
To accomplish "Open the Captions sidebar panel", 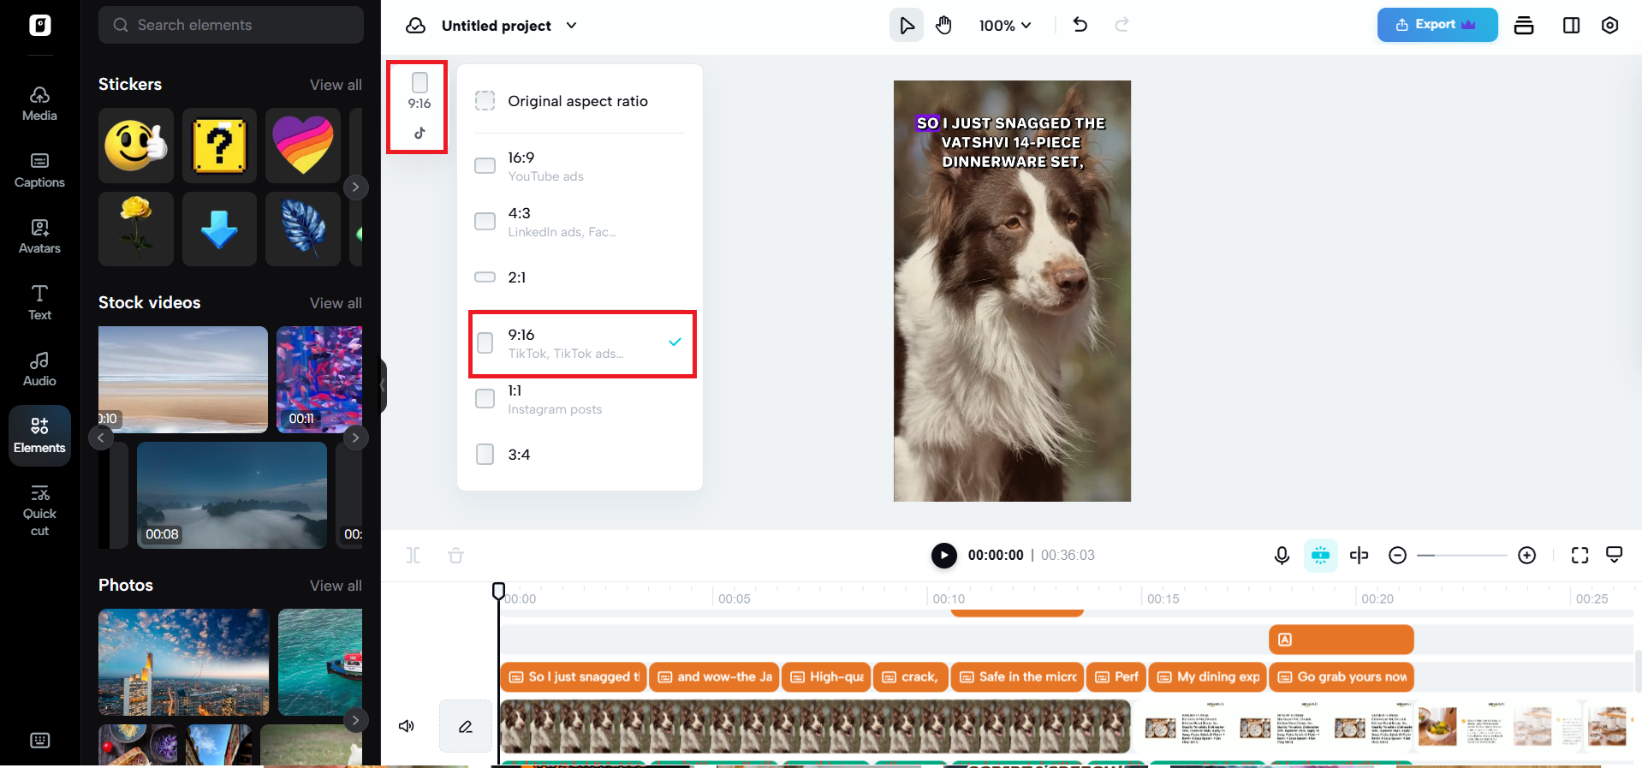I will (39, 170).
